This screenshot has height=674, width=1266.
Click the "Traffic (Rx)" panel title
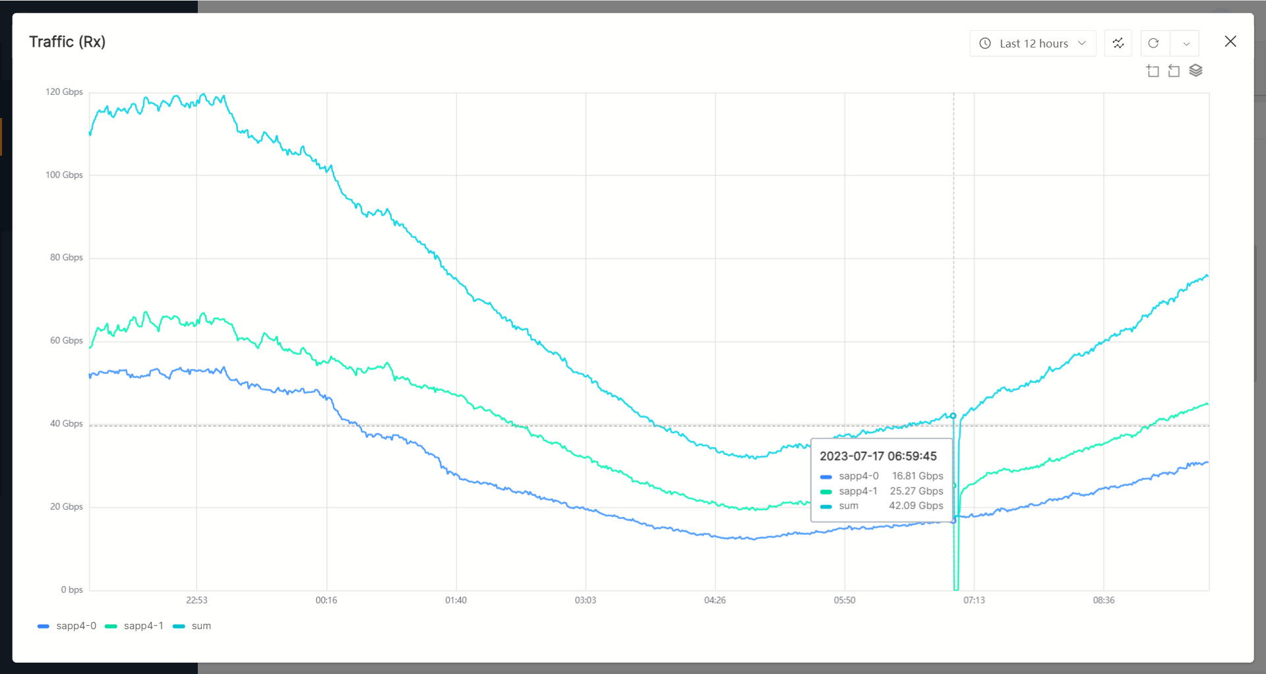pos(67,42)
